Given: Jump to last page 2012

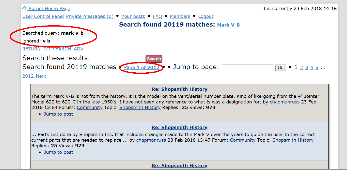Looking at the screenshot, I should pyautogui.click(x=28, y=76).
